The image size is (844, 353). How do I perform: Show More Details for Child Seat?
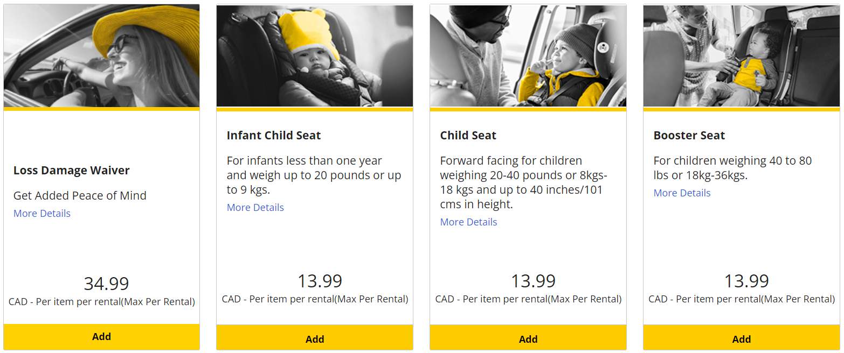468,222
